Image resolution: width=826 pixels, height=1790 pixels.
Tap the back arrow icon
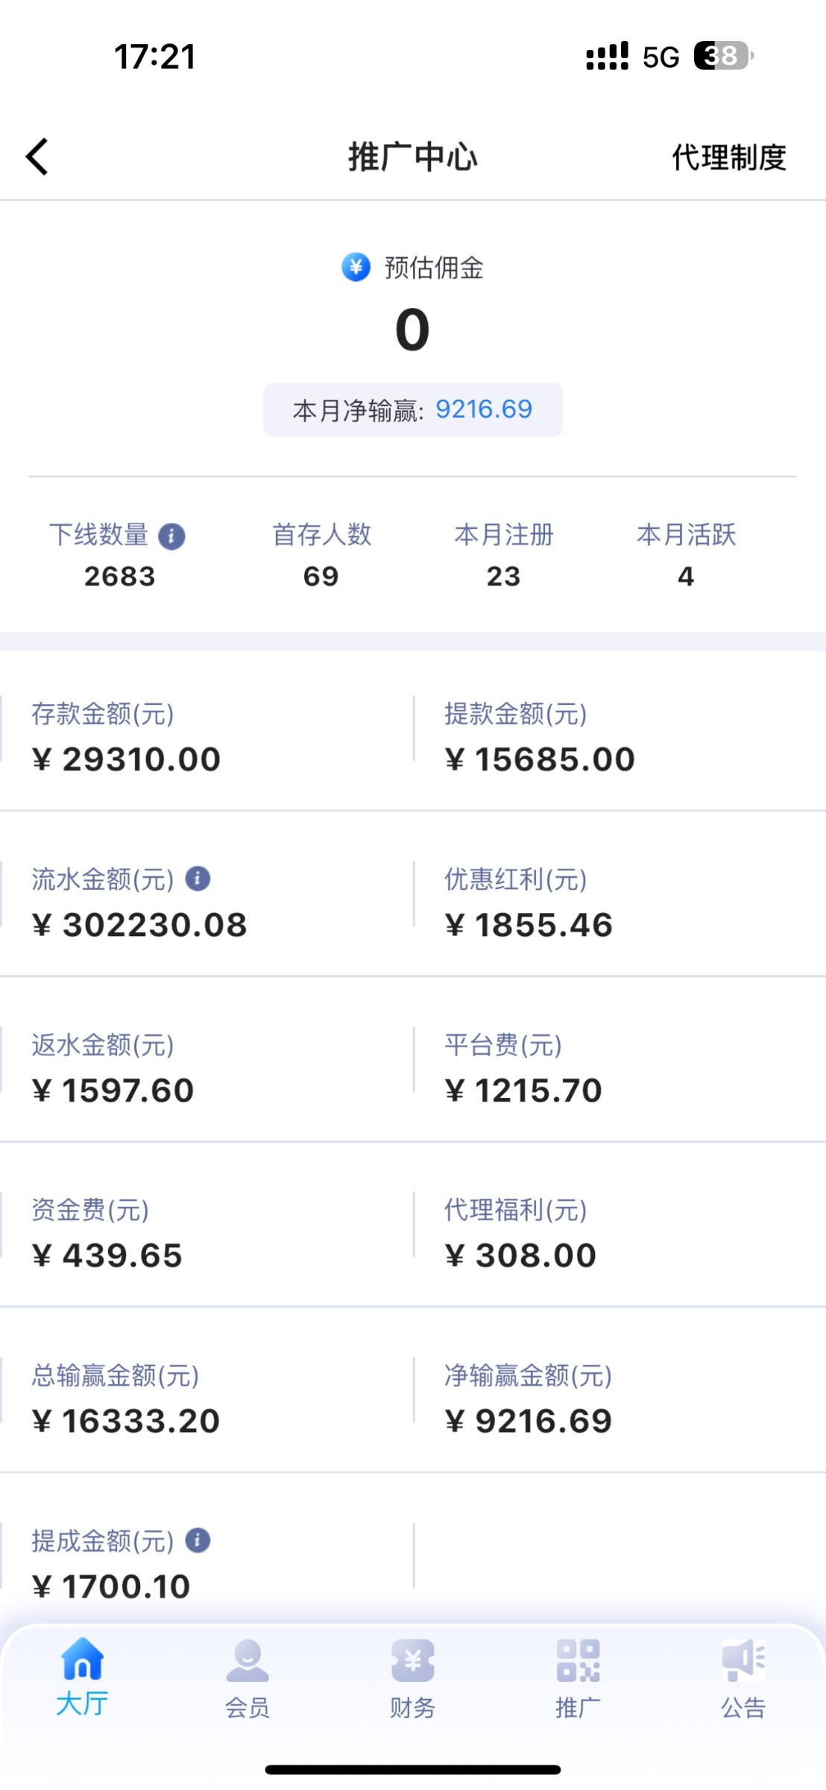click(x=37, y=157)
